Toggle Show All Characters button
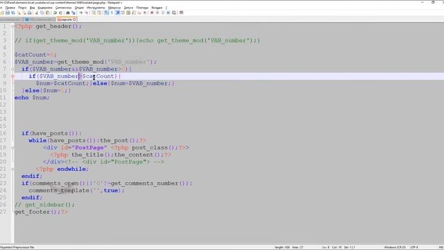 pos(112,12)
